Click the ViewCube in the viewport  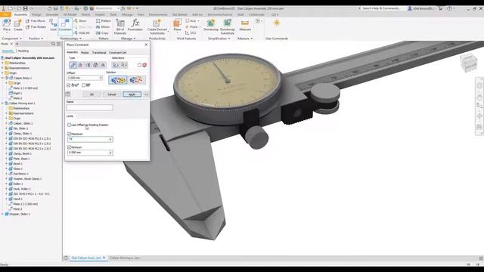[469, 63]
